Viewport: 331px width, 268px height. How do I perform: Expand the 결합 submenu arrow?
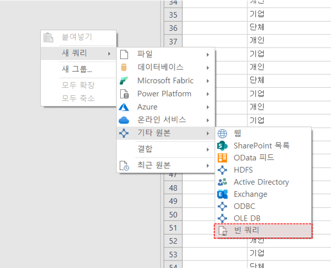click(x=208, y=149)
